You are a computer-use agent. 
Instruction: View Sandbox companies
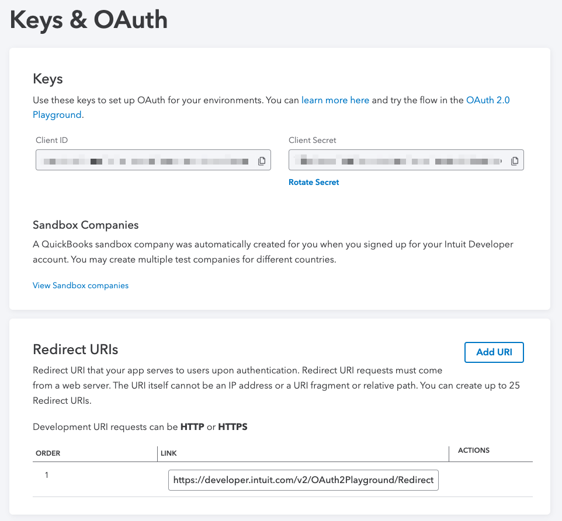(x=81, y=285)
